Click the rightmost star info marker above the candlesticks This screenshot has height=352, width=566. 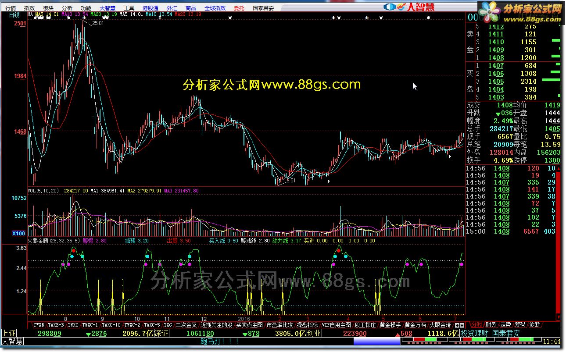pos(428,18)
